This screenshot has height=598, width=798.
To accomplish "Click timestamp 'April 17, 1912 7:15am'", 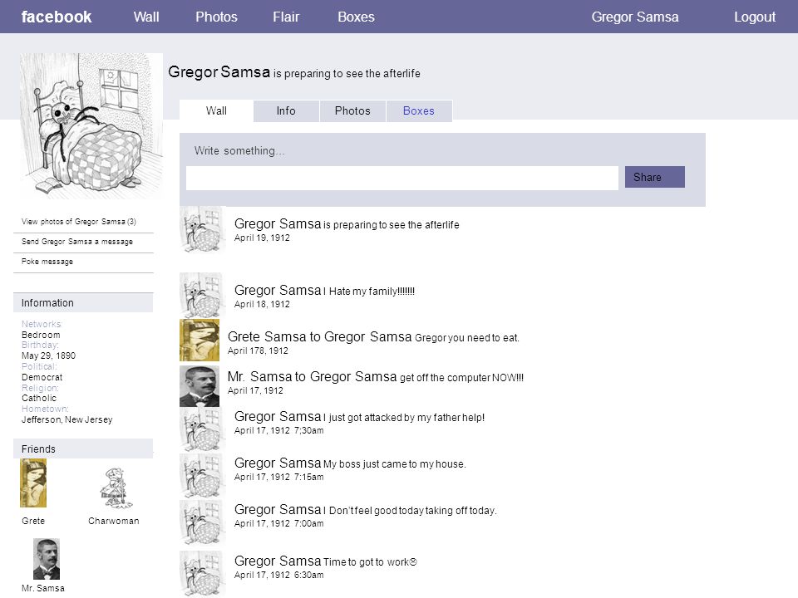I will tap(278, 477).
